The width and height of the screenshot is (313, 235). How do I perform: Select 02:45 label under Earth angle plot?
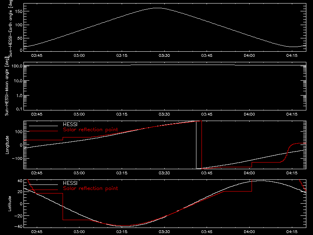[36, 56]
